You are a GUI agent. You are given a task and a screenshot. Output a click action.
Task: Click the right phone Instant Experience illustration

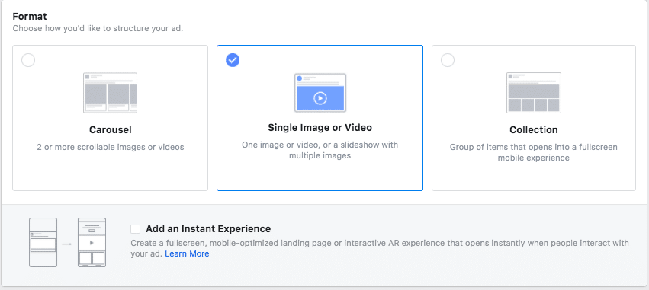coord(92,243)
